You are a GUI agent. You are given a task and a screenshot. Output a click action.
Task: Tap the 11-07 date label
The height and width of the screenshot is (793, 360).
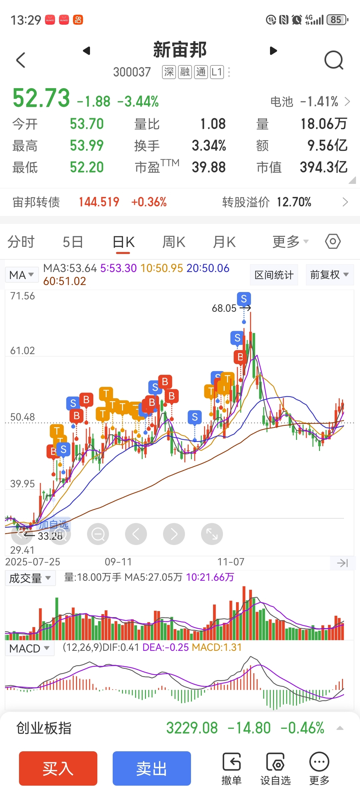pyautogui.click(x=231, y=562)
